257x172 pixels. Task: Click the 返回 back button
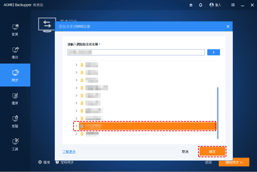208,162
